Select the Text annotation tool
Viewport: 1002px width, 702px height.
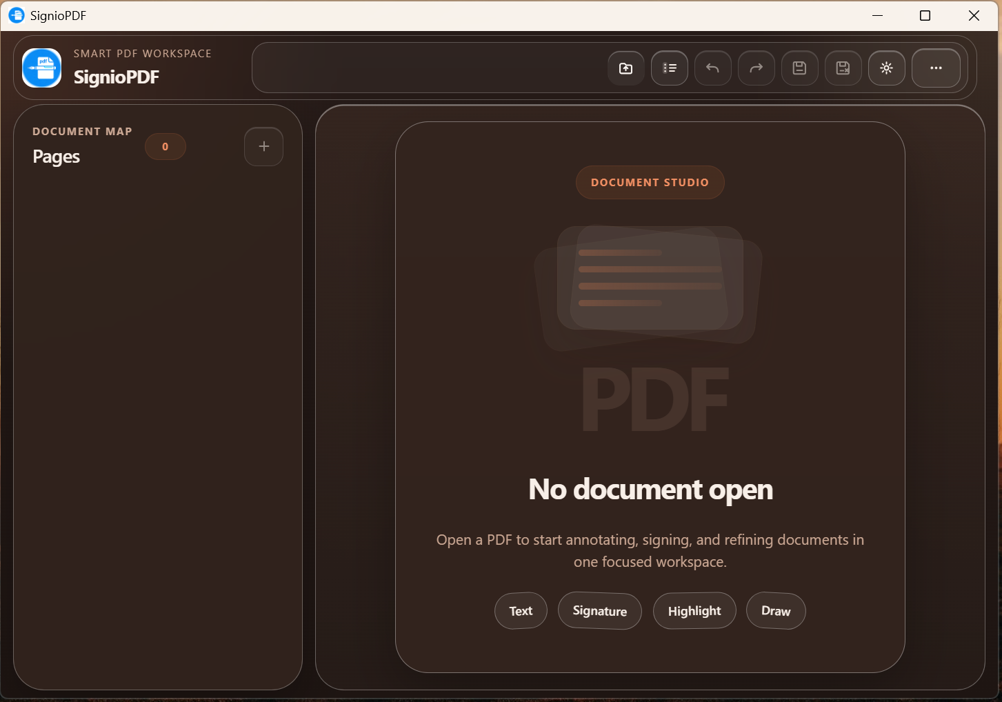(x=520, y=610)
